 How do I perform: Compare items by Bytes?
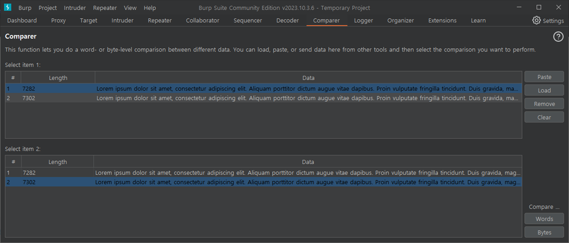(x=544, y=232)
